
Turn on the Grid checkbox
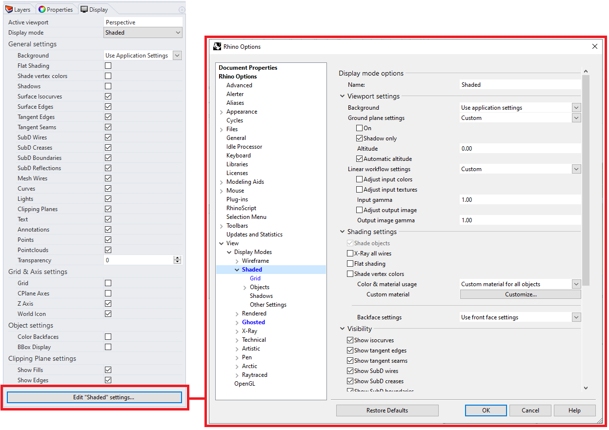coord(108,283)
